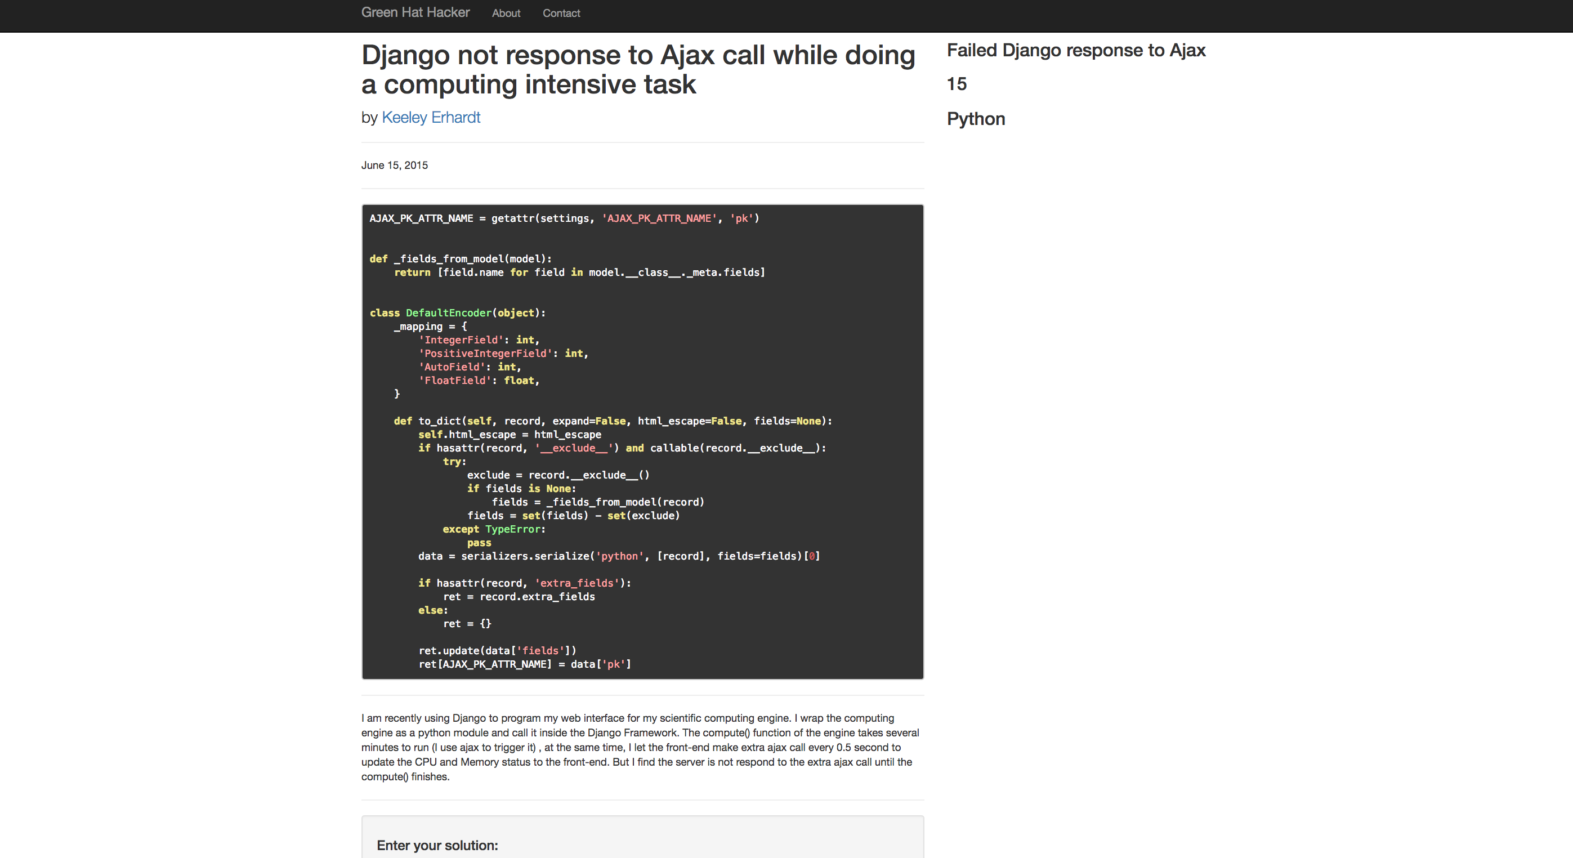The width and height of the screenshot is (1573, 858).
Task: Click the Green Hat Hacker brand link
Action: click(415, 12)
